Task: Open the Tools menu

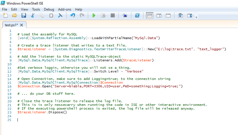Action: (x=36, y=9)
